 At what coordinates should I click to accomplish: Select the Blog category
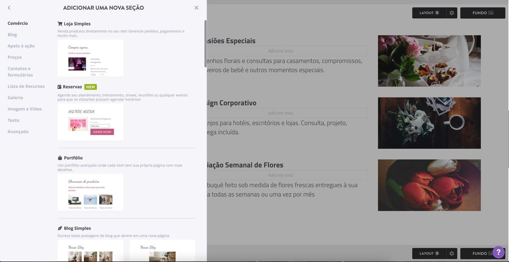[x=12, y=35]
